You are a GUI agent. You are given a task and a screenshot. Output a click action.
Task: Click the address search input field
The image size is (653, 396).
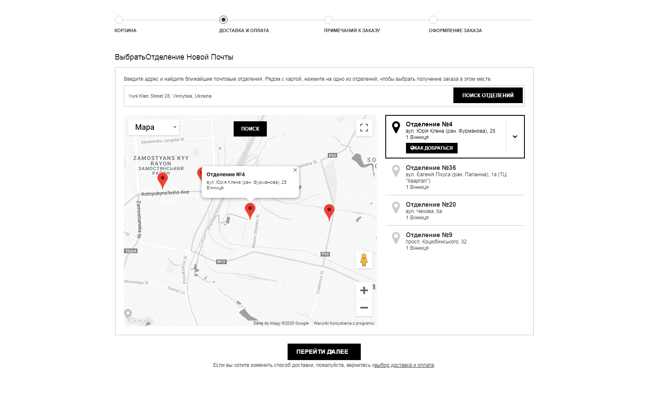click(x=288, y=96)
